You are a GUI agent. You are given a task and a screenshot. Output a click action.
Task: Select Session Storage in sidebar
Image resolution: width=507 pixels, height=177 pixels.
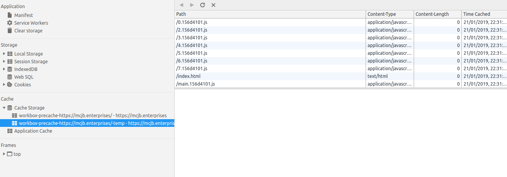pos(31,61)
